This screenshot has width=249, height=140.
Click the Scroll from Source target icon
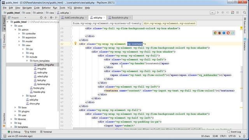click(x=41, y=17)
